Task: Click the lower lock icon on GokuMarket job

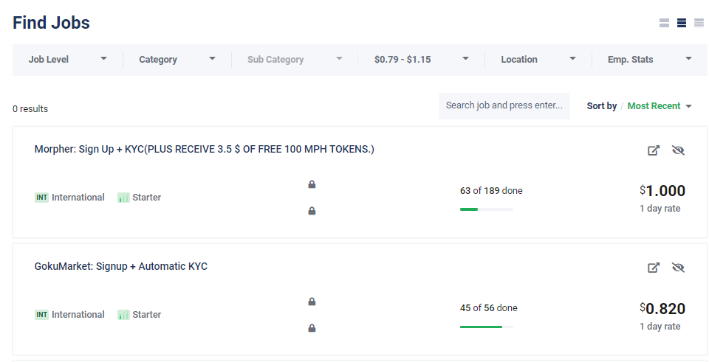Action: (312, 328)
